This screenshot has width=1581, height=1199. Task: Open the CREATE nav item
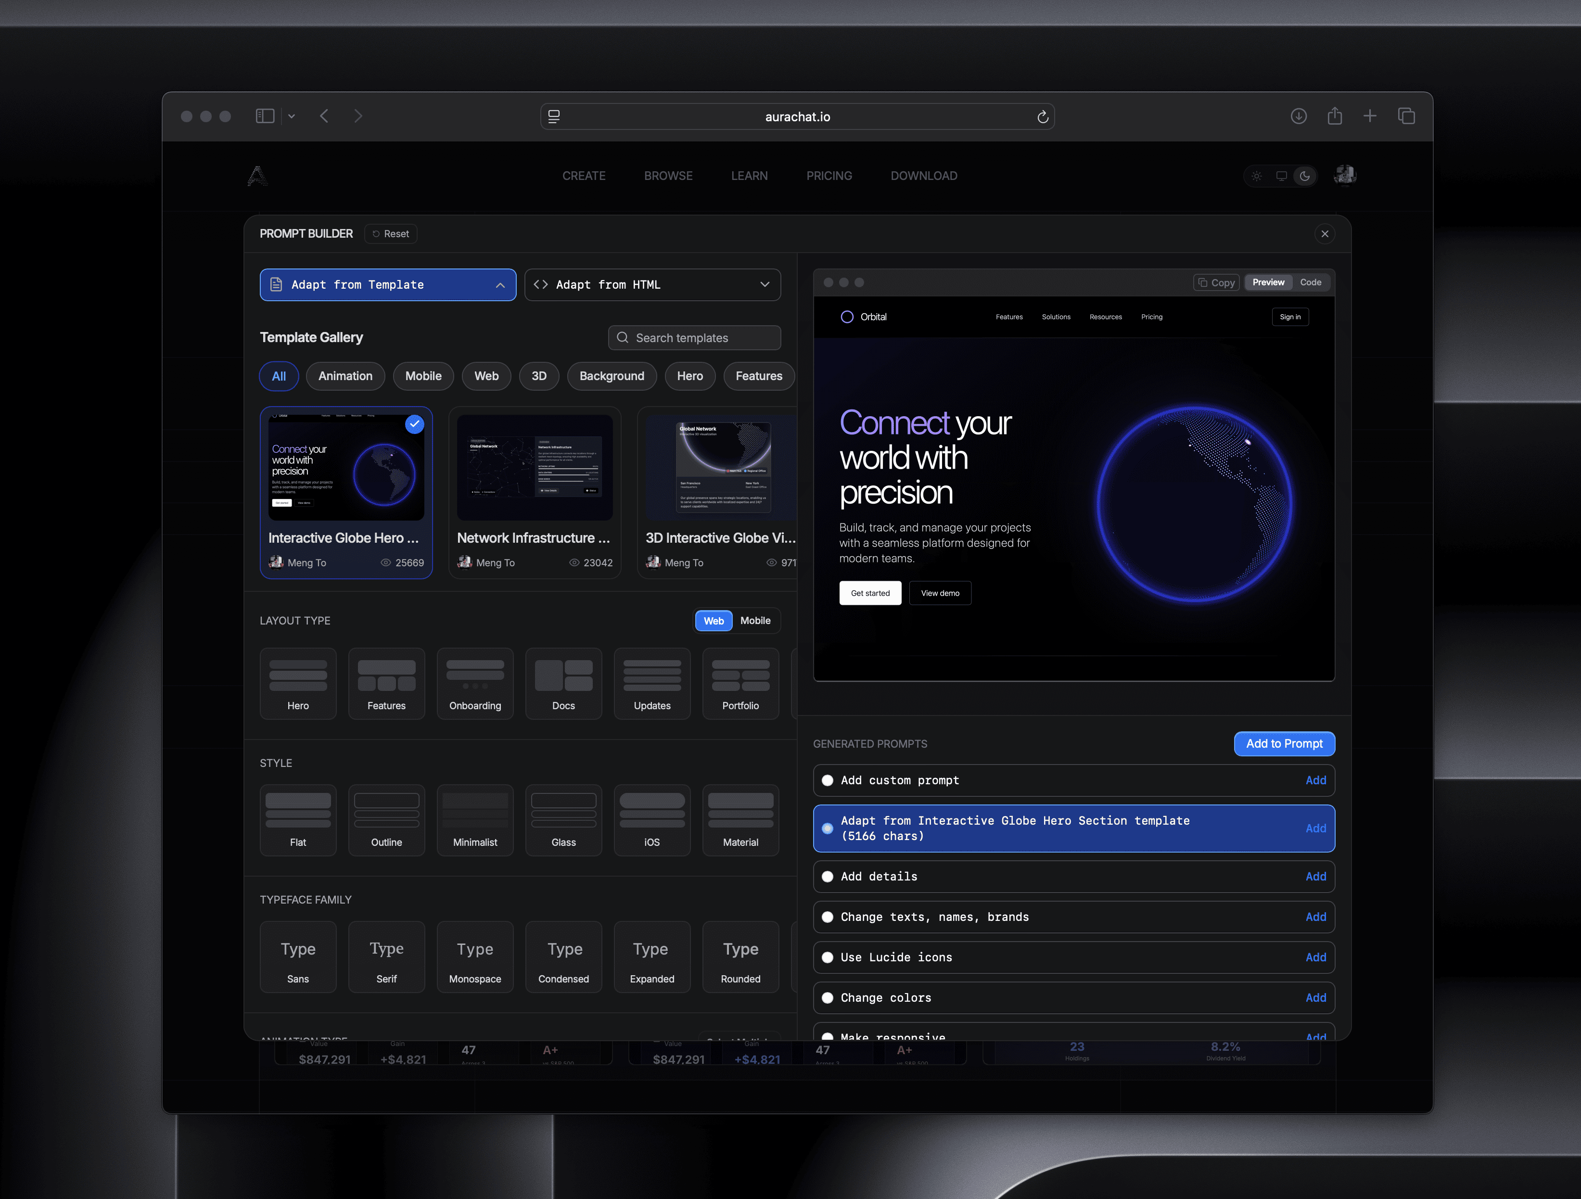tap(584, 176)
